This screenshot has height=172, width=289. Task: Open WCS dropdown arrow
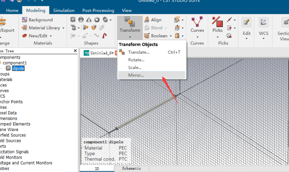264,39
